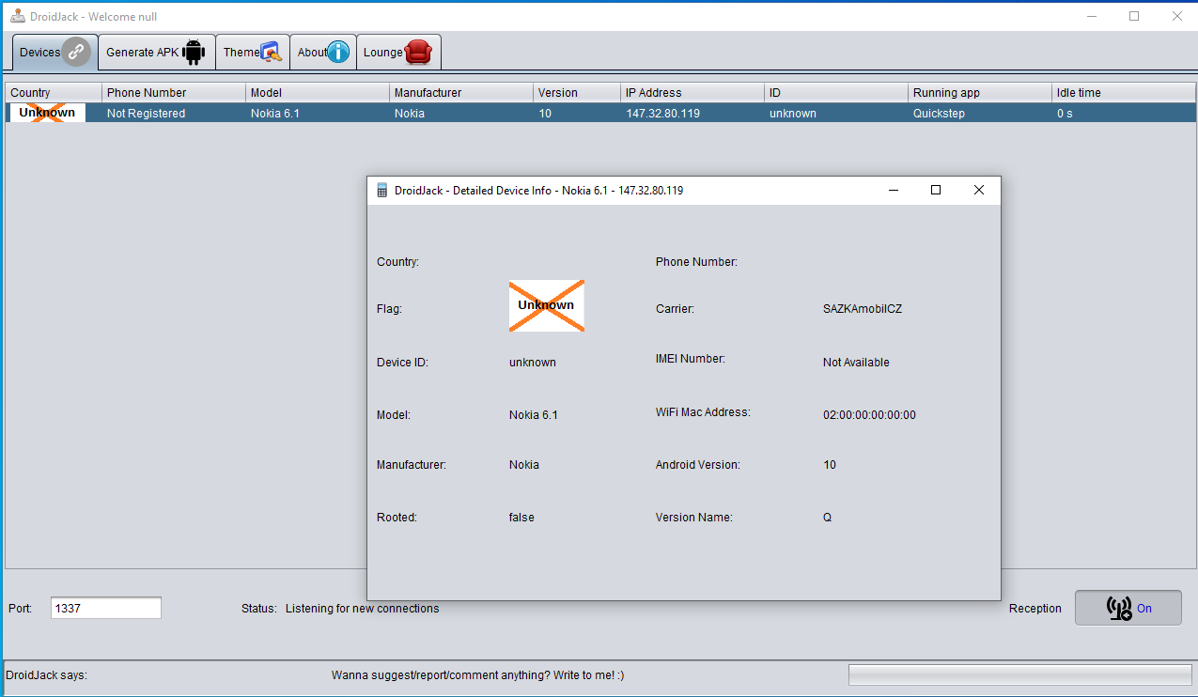Click the Idle time column header
Screen dimensions: 1198x697
[1124, 93]
